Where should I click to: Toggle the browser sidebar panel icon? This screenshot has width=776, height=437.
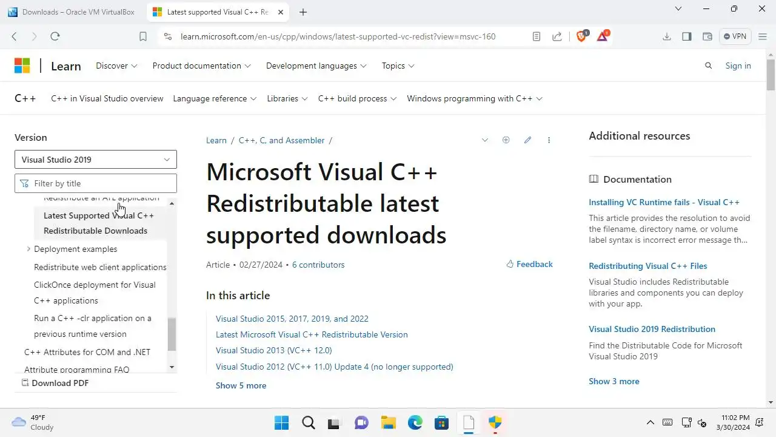pyautogui.click(x=687, y=36)
